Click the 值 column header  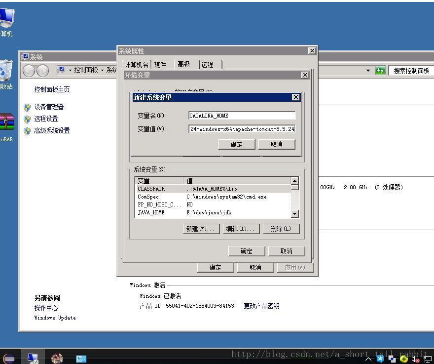tap(237, 181)
